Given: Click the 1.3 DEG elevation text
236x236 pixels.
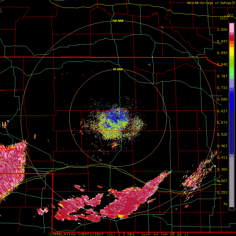Looking at the screenshot, I should coord(127,234).
